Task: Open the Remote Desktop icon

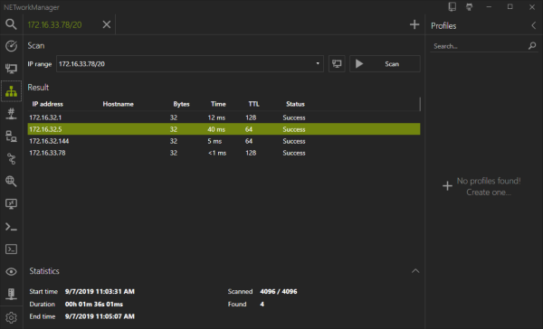Action: pyautogui.click(x=11, y=203)
